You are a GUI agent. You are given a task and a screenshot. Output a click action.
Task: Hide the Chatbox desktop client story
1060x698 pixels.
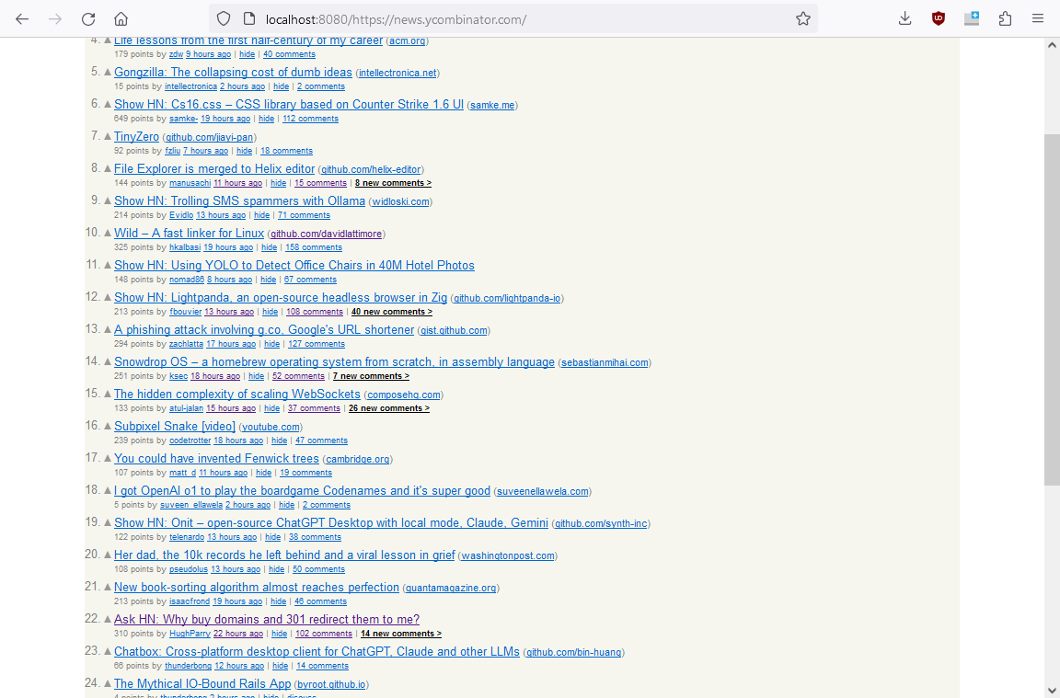pyautogui.click(x=280, y=666)
